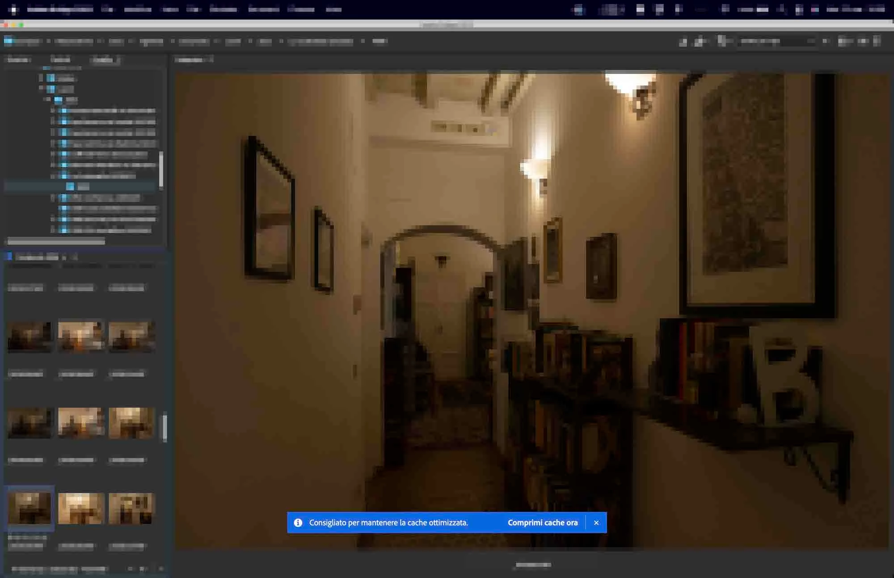Select the highlighted thumbnail in the bottom row
Screen dimensions: 894x578
click(30, 508)
